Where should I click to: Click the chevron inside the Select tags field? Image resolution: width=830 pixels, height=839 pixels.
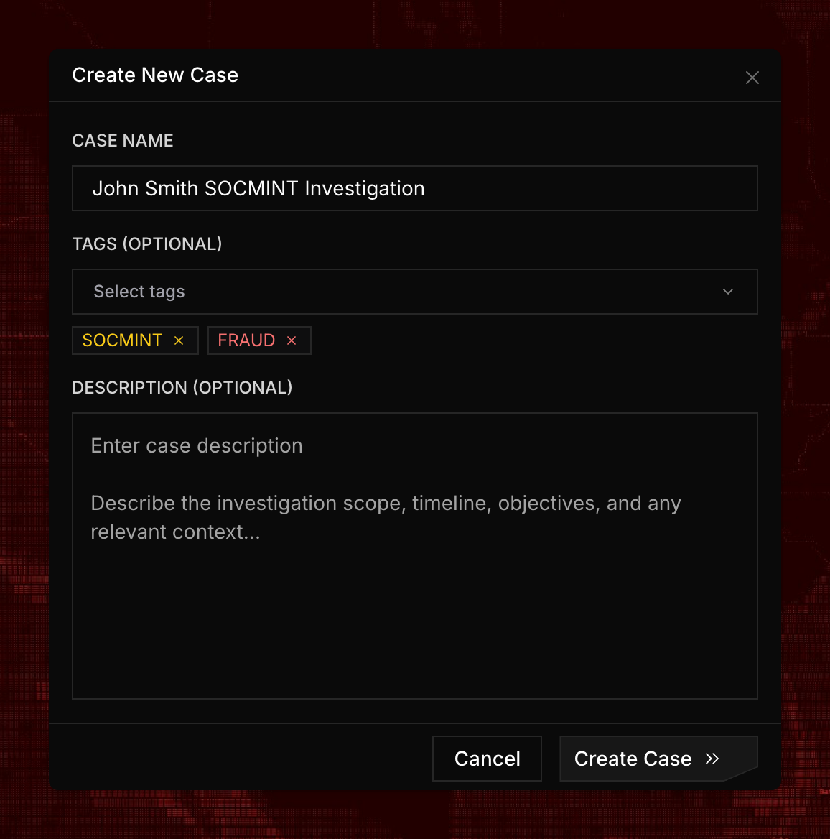click(x=728, y=292)
